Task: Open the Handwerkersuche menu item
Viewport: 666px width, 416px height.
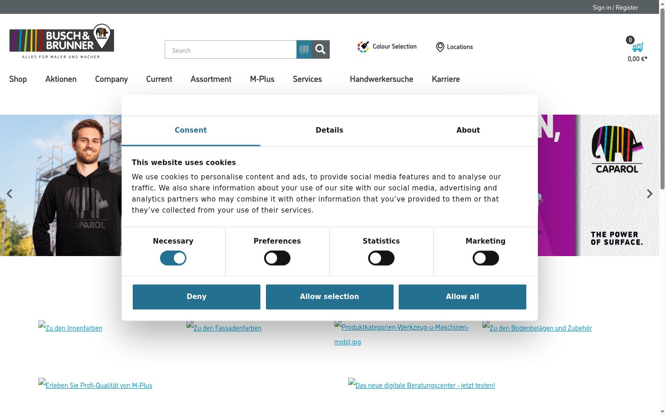Action: tap(382, 79)
